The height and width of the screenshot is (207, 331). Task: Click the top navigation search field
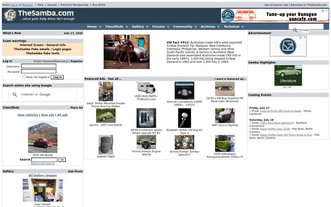(x=306, y=26)
